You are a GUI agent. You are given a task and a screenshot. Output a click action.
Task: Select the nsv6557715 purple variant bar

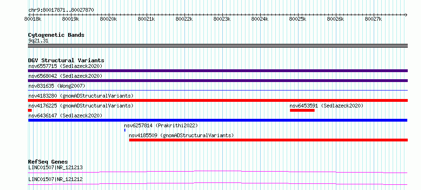tap(218, 71)
